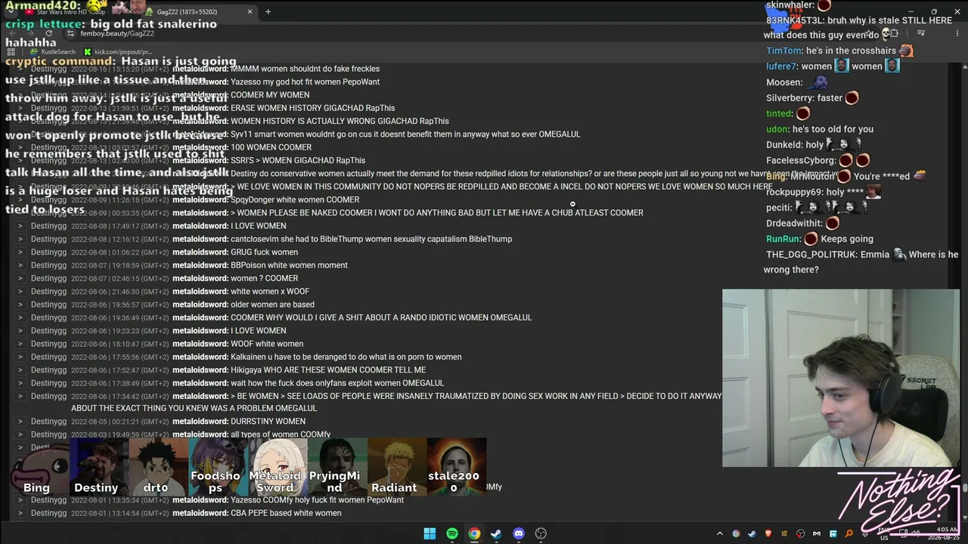968x544 pixels.
Task: Open OBS Studio from the taskbar
Action: point(541,533)
